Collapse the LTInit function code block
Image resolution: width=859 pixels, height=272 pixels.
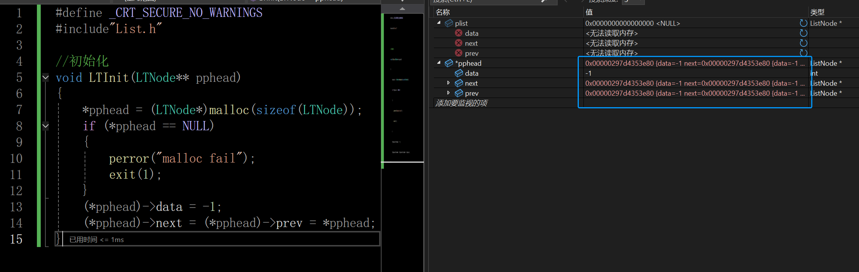coord(45,78)
